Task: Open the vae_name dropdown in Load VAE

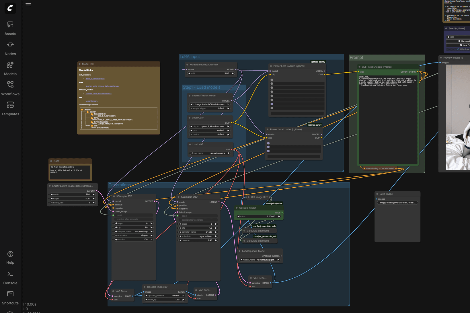Action: 210,153
